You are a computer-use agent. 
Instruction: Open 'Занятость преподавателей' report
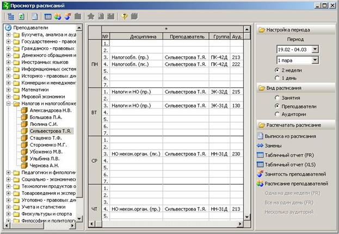(295, 174)
